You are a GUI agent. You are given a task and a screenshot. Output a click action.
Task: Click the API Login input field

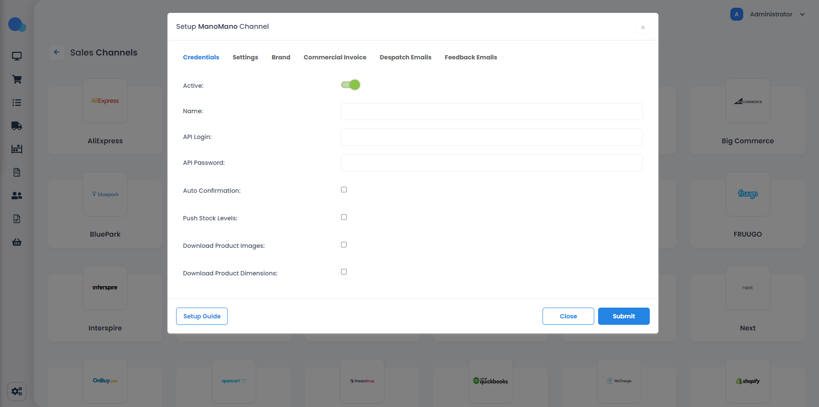(x=491, y=137)
